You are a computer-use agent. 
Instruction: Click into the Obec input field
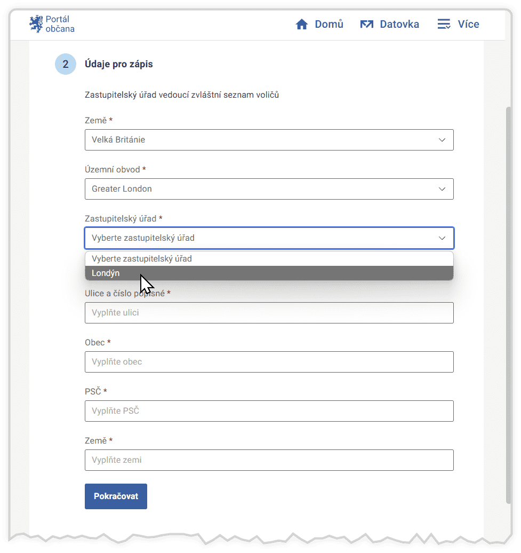[x=269, y=362]
